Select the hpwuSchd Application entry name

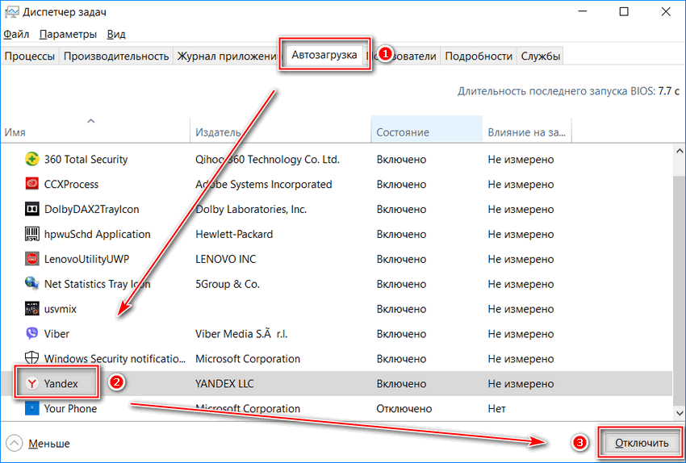click(x=97, y=235)
